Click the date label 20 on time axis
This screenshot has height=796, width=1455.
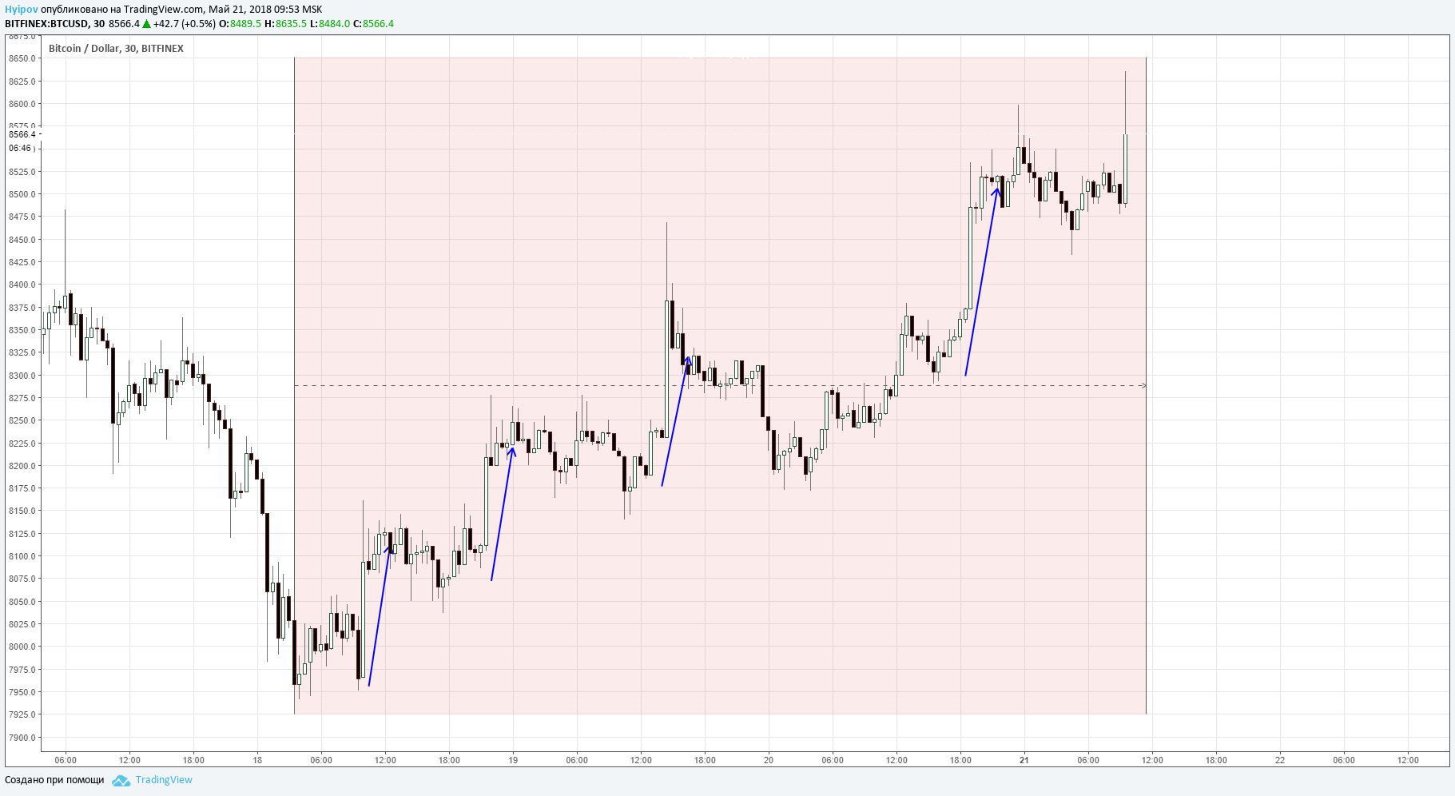pyautogui.click(x=769, y=760)
